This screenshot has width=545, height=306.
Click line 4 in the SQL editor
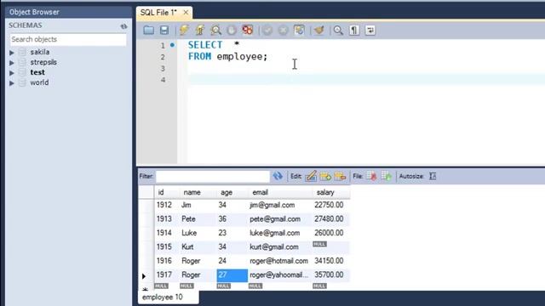coord(366,80)
